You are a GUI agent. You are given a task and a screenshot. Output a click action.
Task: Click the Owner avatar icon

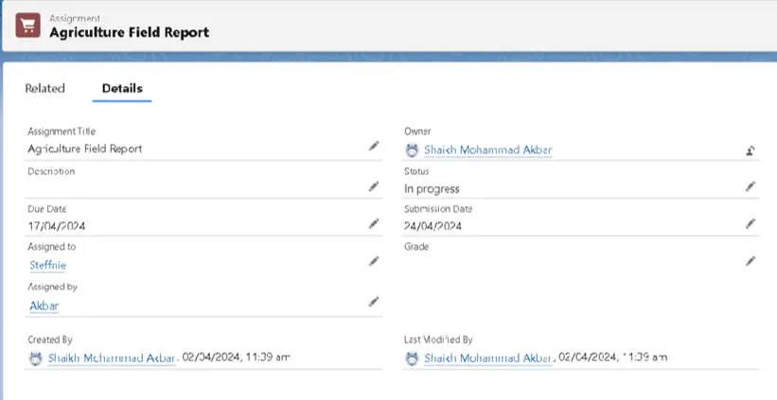pos(412,150)
